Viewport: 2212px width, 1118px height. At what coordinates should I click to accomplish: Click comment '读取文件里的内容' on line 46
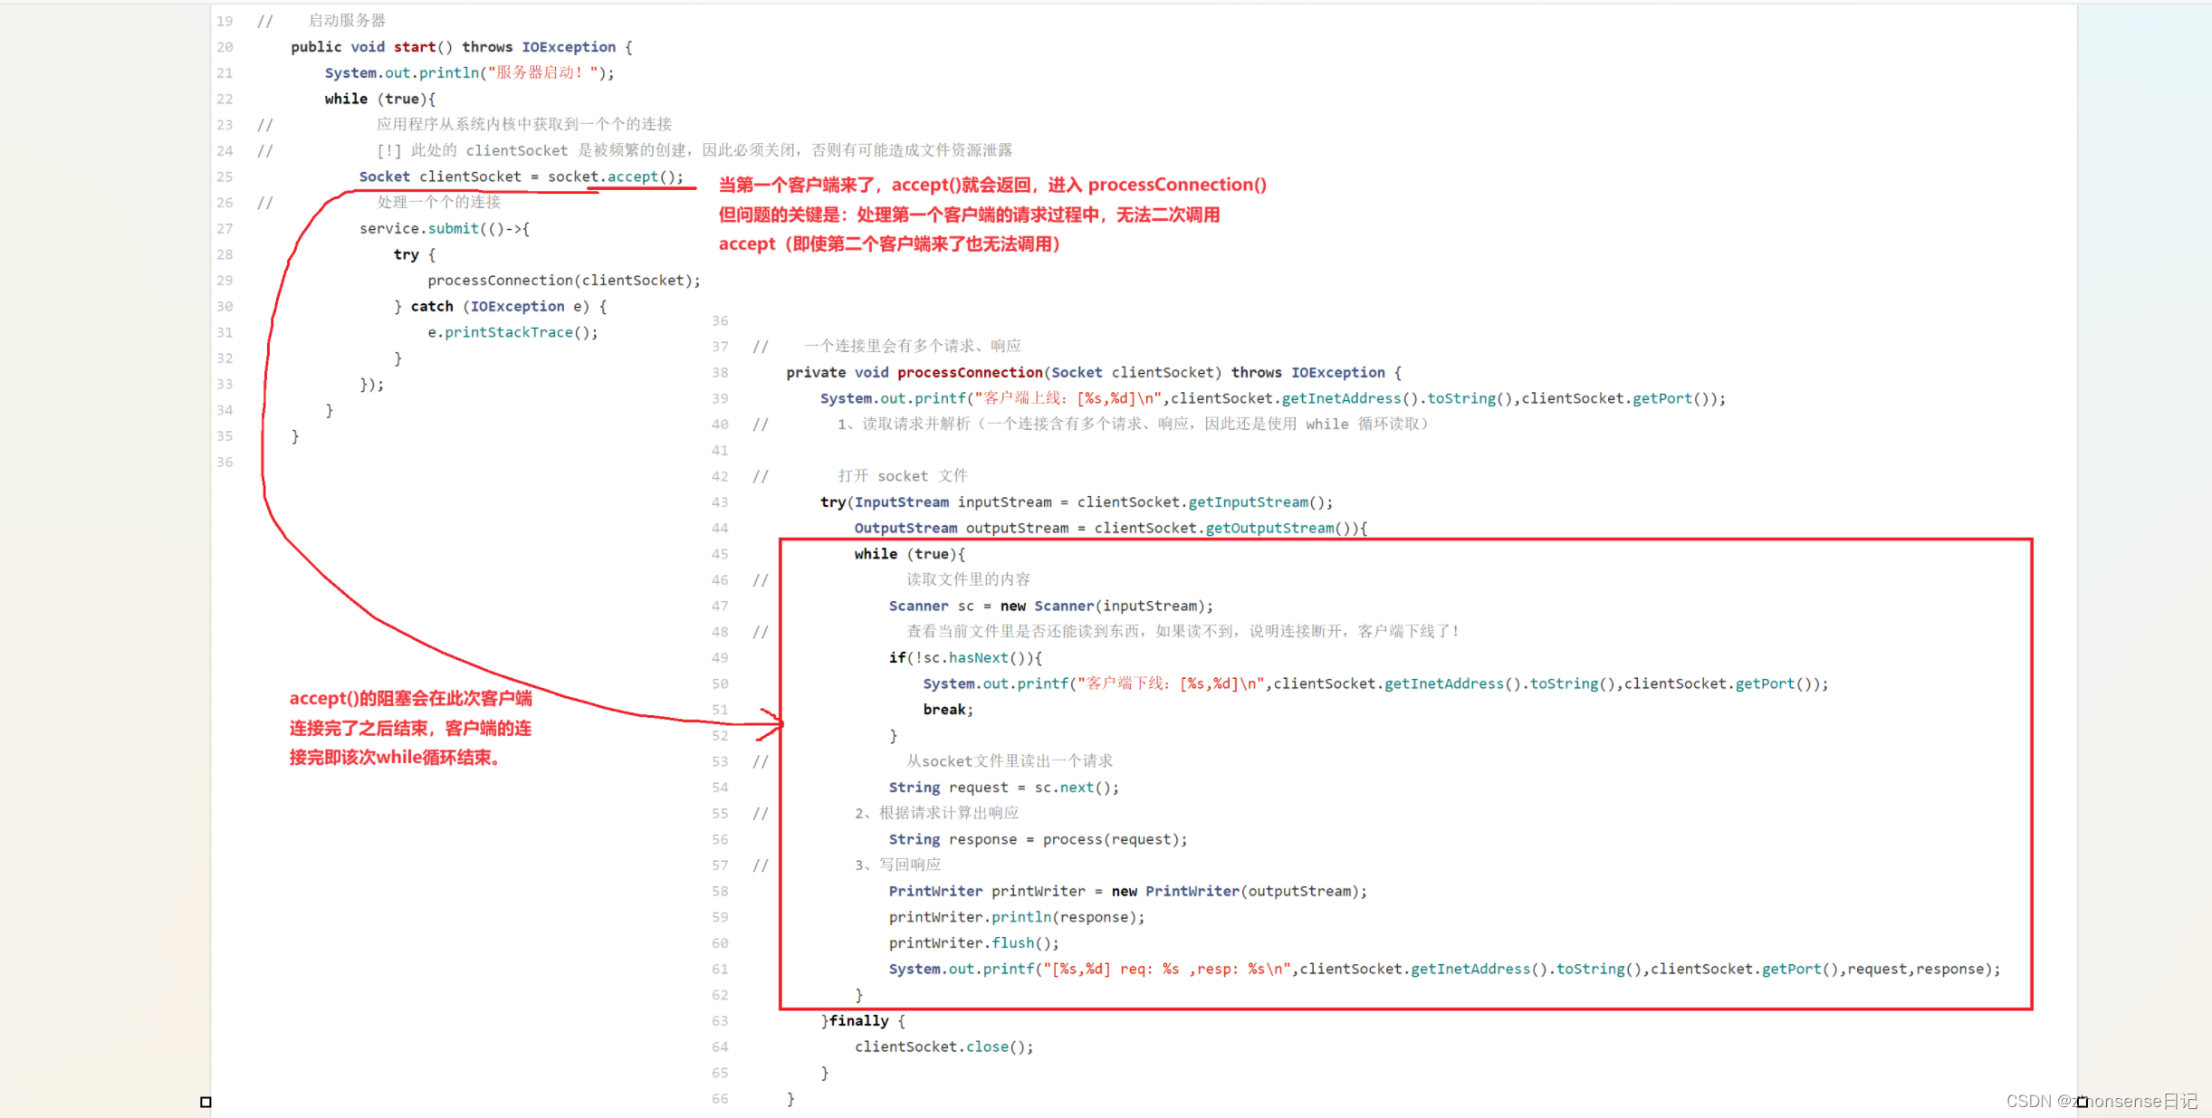click(x=969, y=579)
